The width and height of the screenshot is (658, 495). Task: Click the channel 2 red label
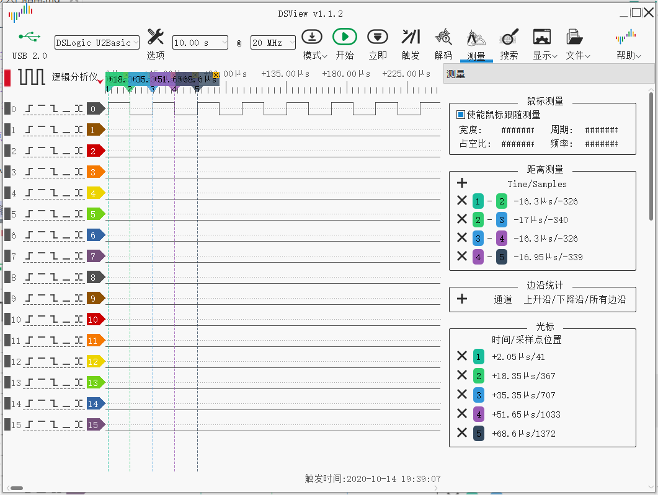[x=96, y=151]
